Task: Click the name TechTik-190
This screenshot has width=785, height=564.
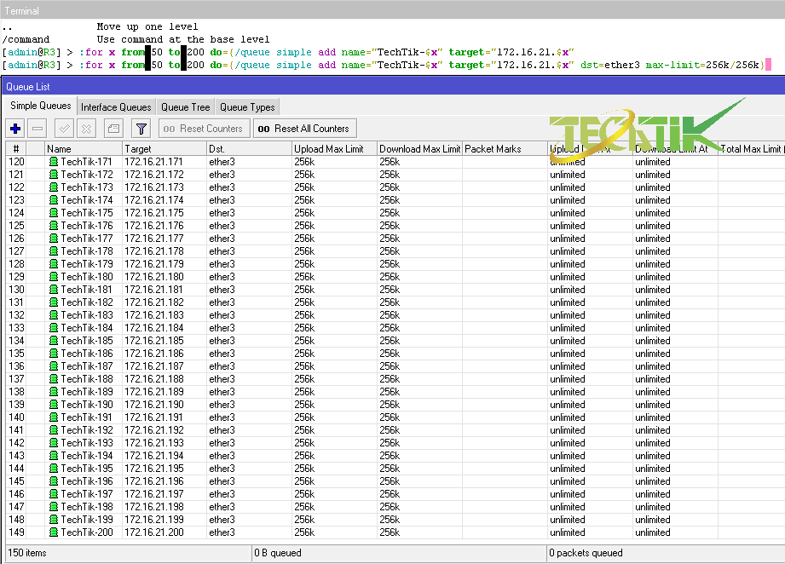Action: pos(87,405)
